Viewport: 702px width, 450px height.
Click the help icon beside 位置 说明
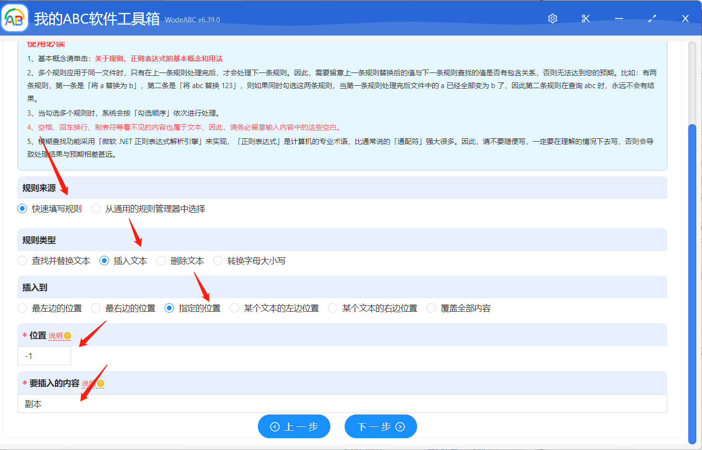point(68,336)
